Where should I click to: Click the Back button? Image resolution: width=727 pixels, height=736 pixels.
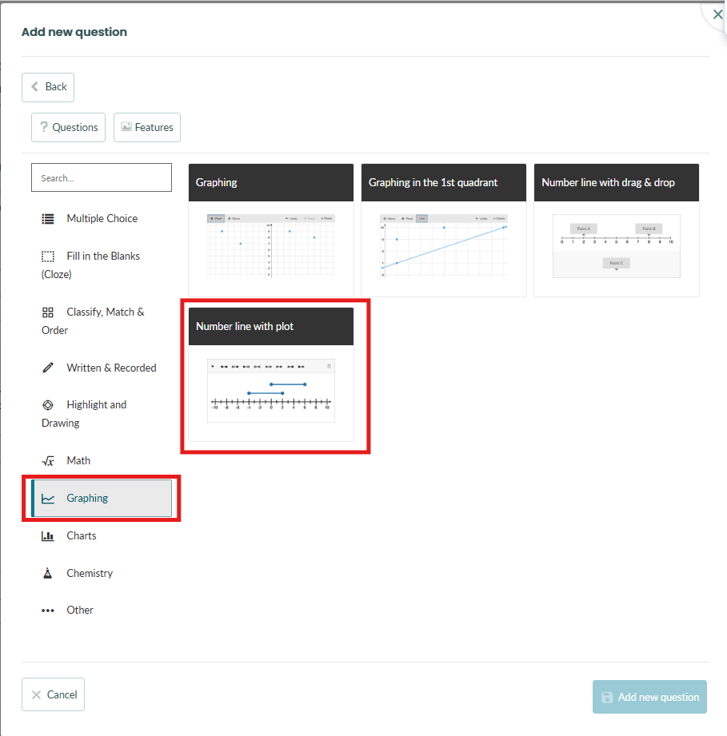(48, 87)
